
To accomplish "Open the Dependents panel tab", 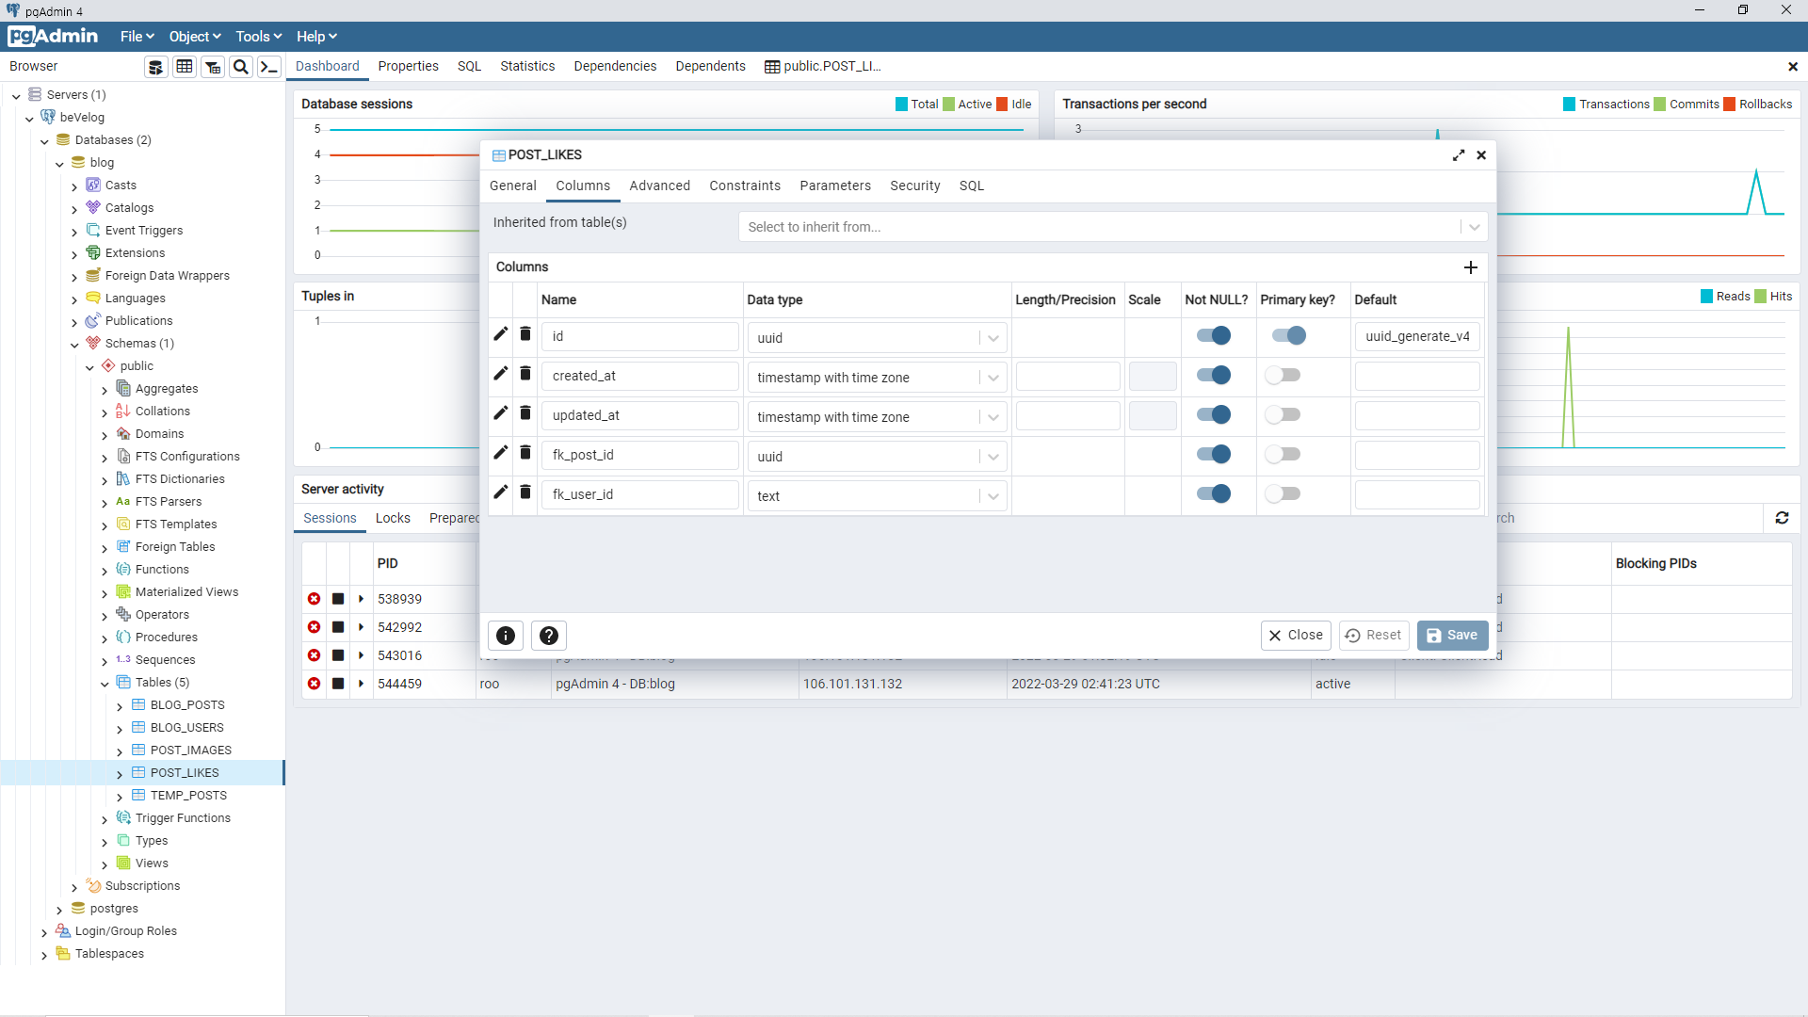I will [x=710, y=67].
